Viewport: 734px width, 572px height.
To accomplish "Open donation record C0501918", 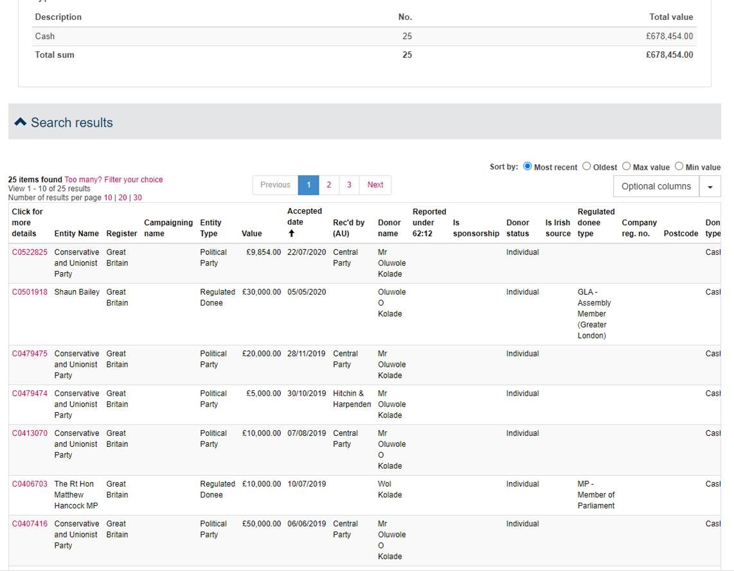I will point(30,292).
